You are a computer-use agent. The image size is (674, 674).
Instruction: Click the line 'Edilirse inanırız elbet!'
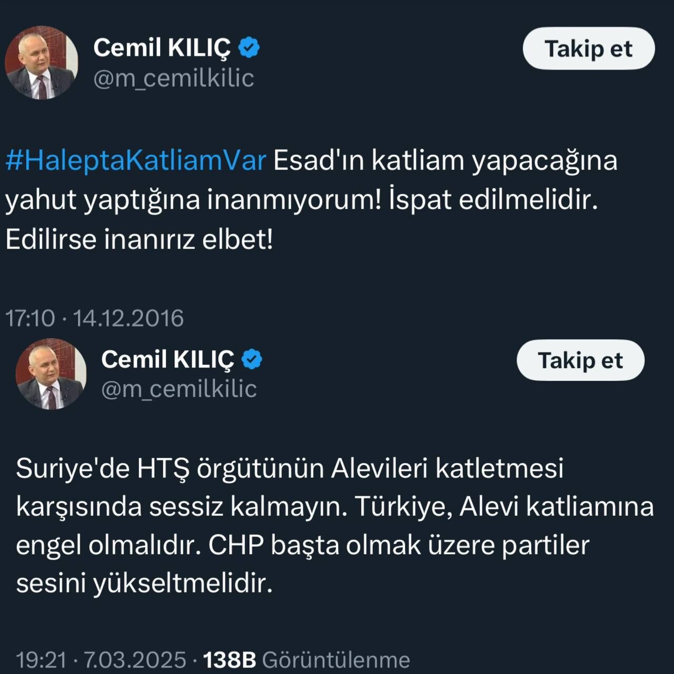click(140, 239)
